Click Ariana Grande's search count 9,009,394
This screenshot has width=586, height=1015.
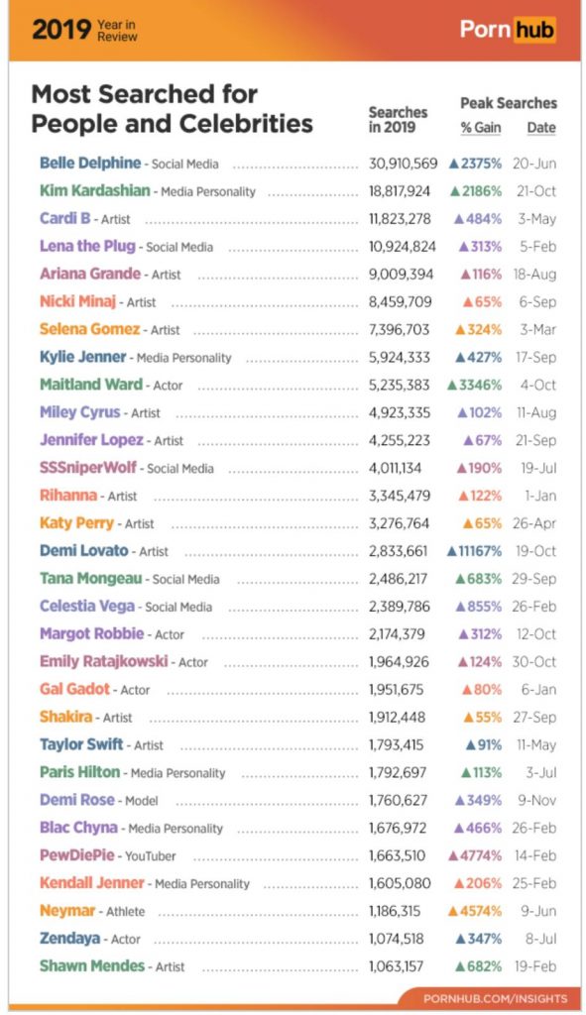(401, 275)
